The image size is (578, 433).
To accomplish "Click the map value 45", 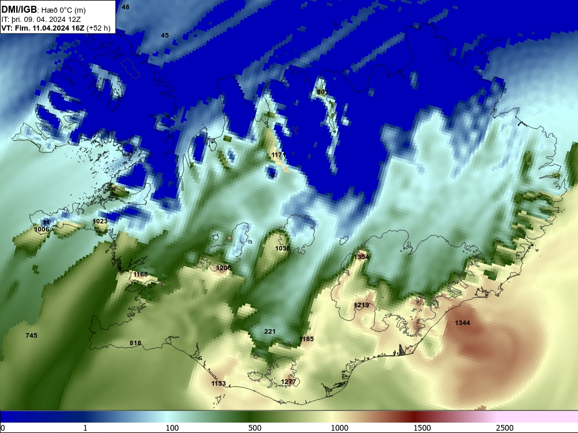I will click(165, 35).
